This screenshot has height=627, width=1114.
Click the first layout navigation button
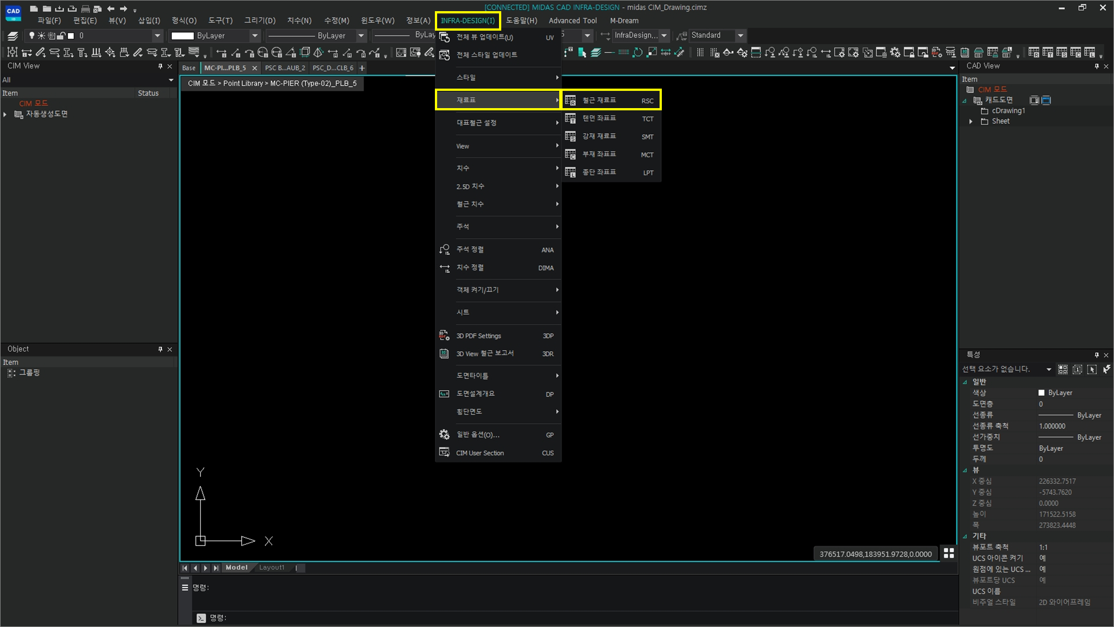coord(185,568)
